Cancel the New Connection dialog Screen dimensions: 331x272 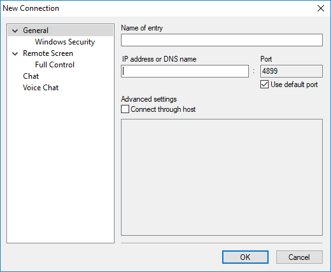299,257
